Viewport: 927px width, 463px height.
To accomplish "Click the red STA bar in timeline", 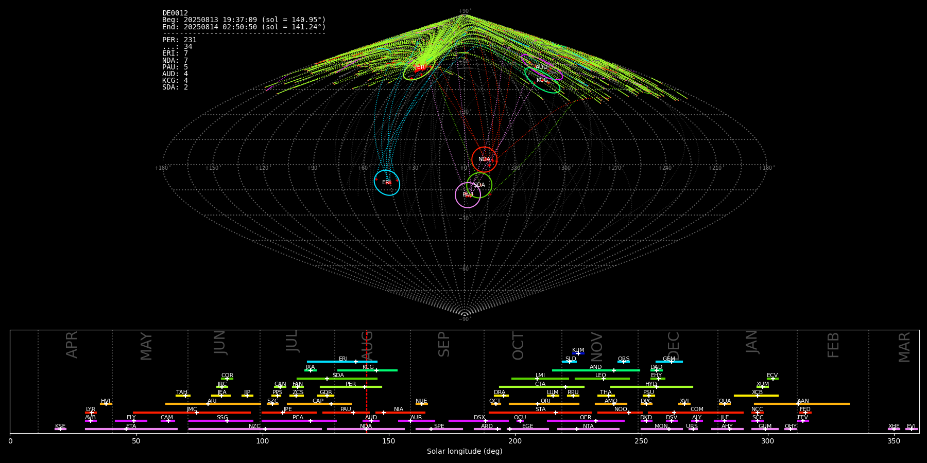I will coord(540,412).
